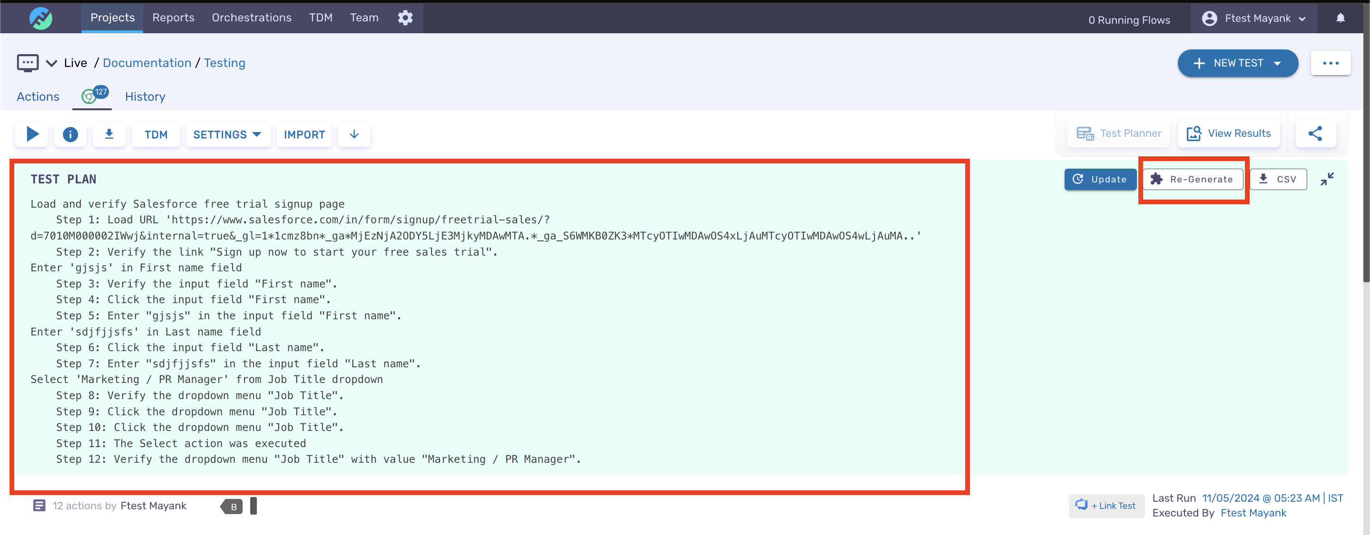Run the test with the play button
This screenshot has width=1370, height=535.
click(32, 134)
